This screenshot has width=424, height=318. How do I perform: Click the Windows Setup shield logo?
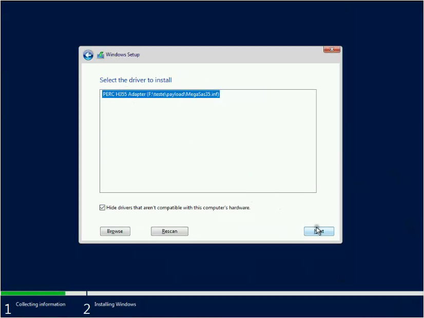click(x=101, y=54)
